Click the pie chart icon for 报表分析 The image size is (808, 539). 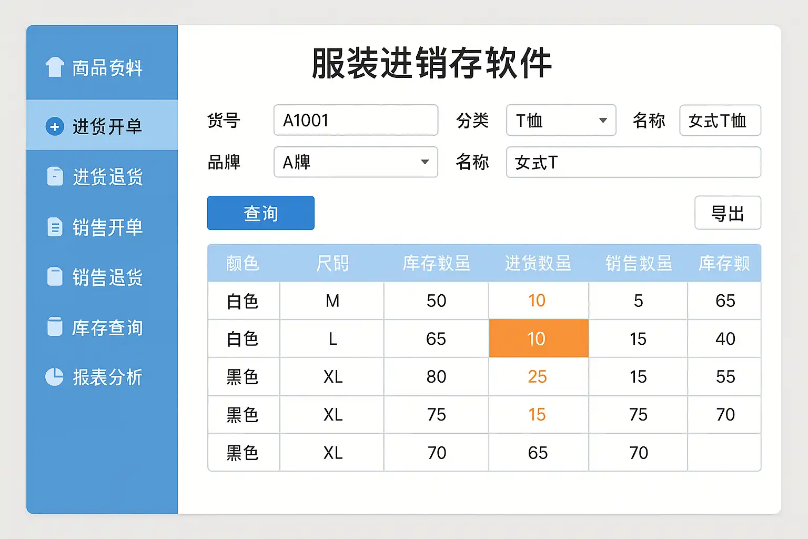click(x=55, y=377)
